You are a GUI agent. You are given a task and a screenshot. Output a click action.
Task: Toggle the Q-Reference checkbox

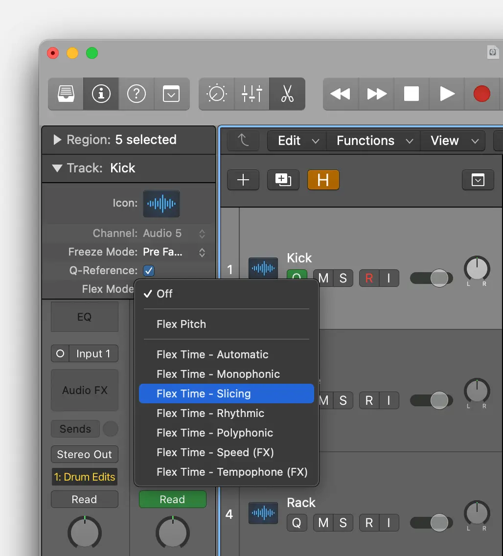tap(148, 270)
